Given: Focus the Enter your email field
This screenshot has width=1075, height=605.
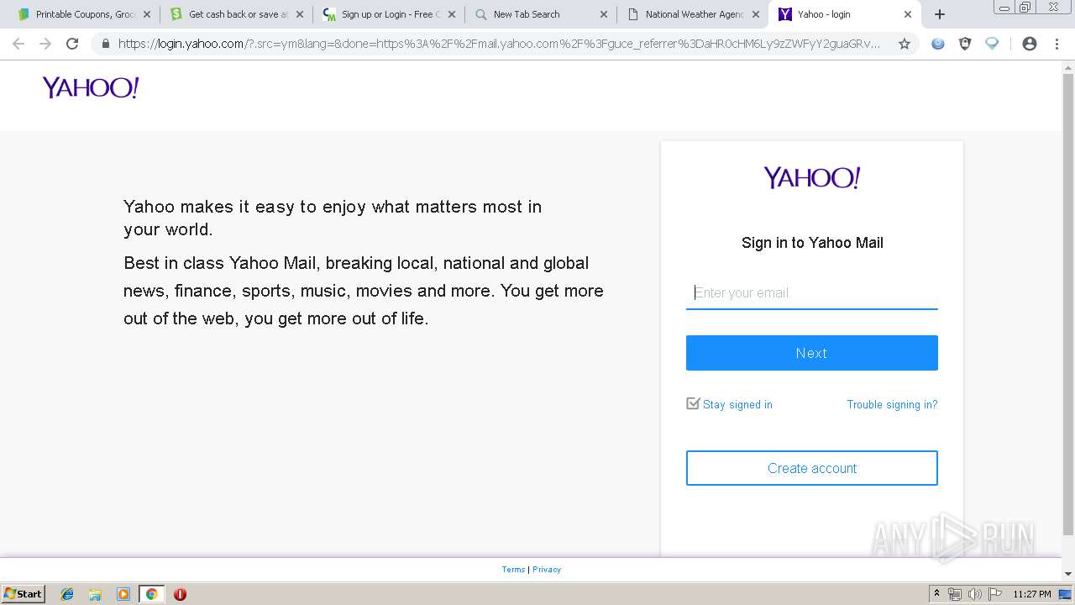Looking at the screenshot, I should pos(811,292).
